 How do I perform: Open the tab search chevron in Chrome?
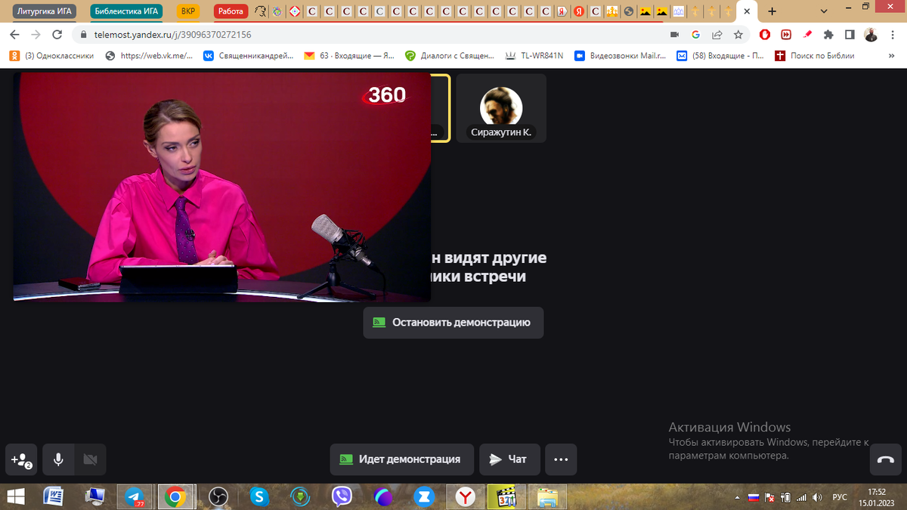[x=825, y=11]
